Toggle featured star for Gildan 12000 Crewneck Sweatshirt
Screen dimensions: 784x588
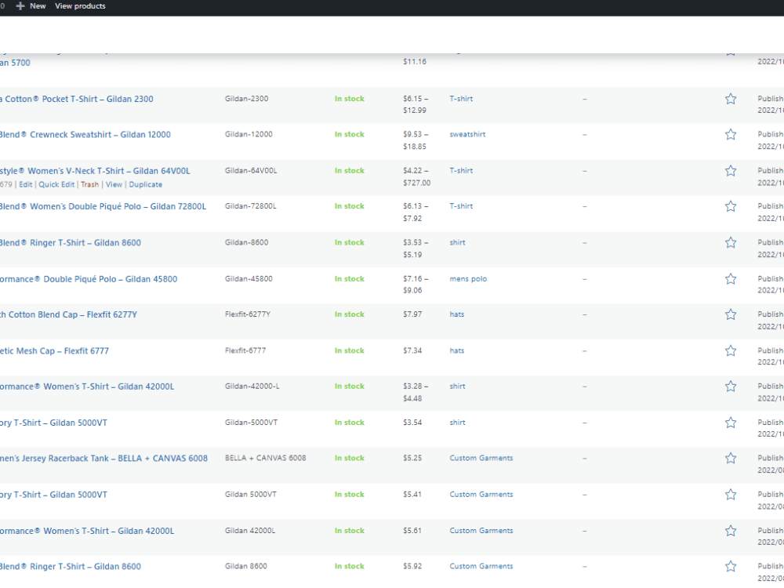point(731,135)
